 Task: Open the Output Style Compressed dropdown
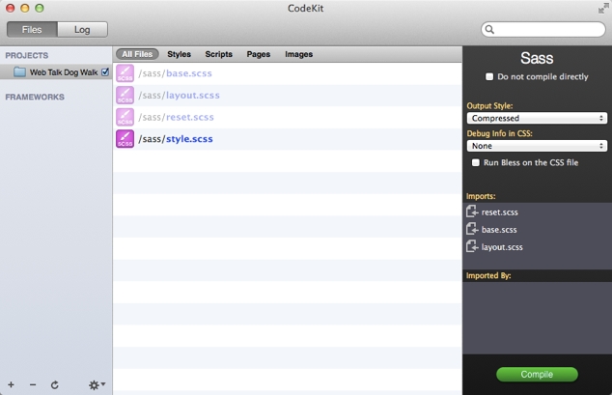pos(537,118)
